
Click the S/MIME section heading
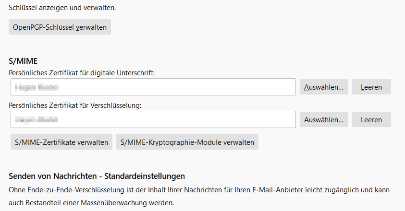coord(23,61)
